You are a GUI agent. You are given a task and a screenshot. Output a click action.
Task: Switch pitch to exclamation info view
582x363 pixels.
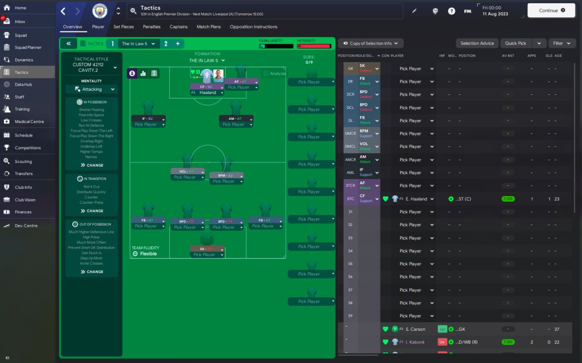pyautogui.click(x=154, y=73)
